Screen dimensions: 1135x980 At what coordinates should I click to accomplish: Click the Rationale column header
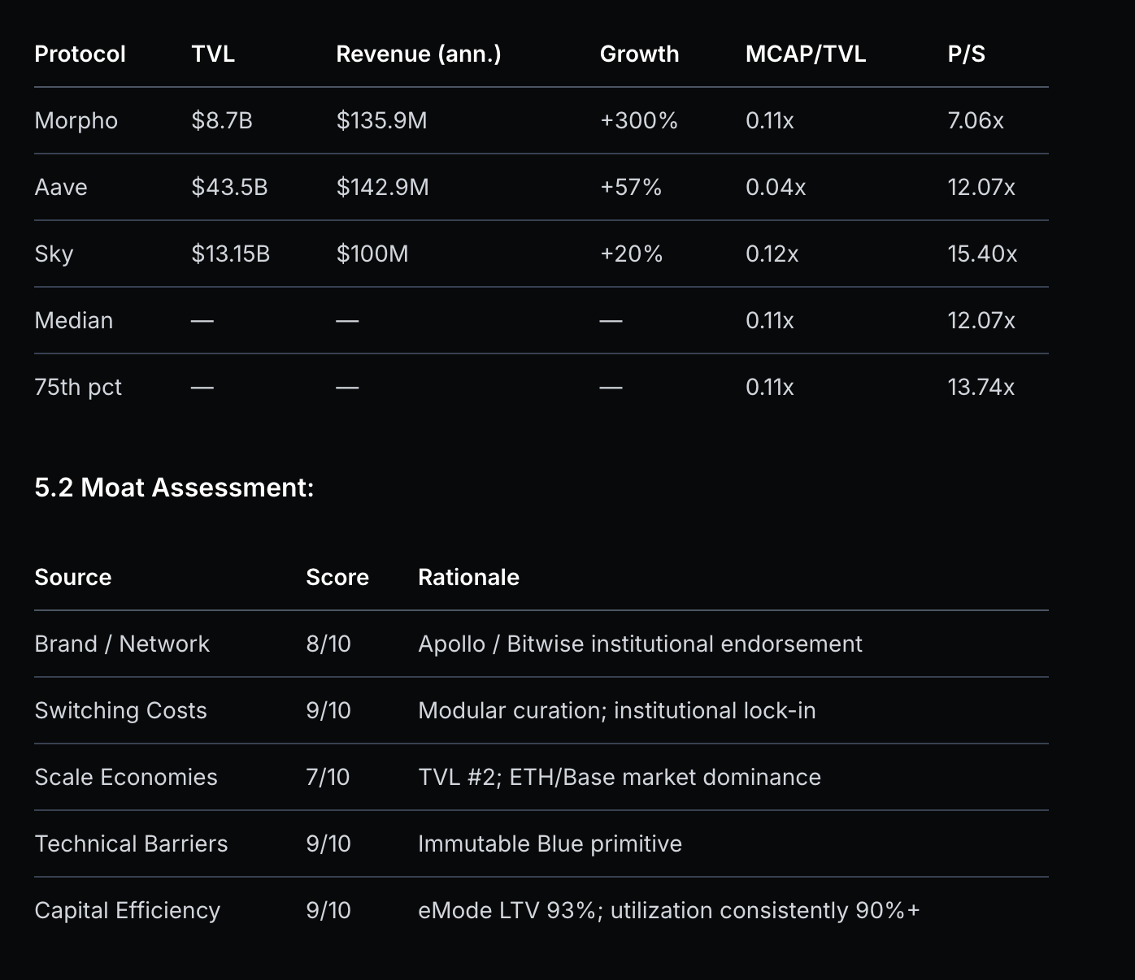pyautogui.click(x=468, y=577)
